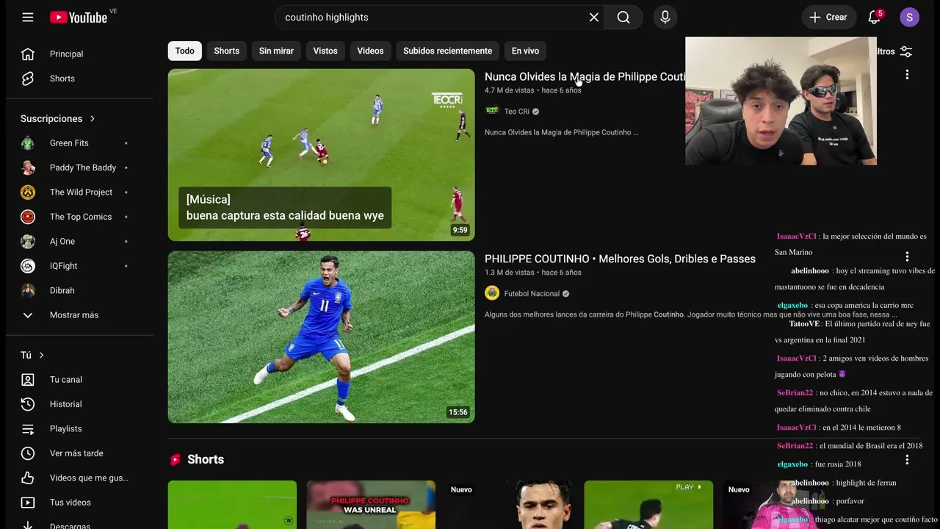This screenshot has height=529, width=940.
Task: Open Videos que me gustan
Action: pos(79,478)
